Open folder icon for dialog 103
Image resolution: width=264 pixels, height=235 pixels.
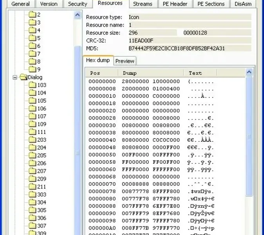point(33,85)
